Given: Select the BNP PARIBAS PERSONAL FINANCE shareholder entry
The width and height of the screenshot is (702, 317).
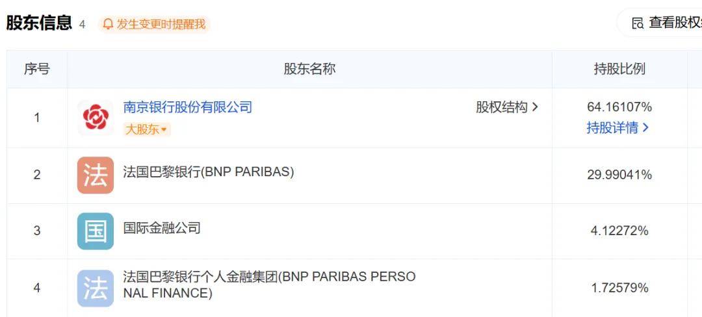Looking at the screenshot, I should (x=269, y=285).
